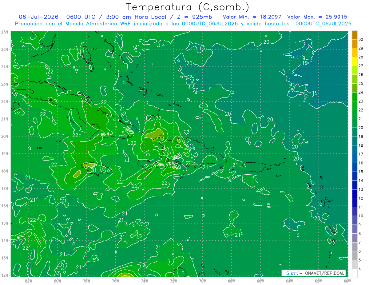
Task: Pick the brown-orange swatch beside legend value 30
Action: (x=355, y=35)
